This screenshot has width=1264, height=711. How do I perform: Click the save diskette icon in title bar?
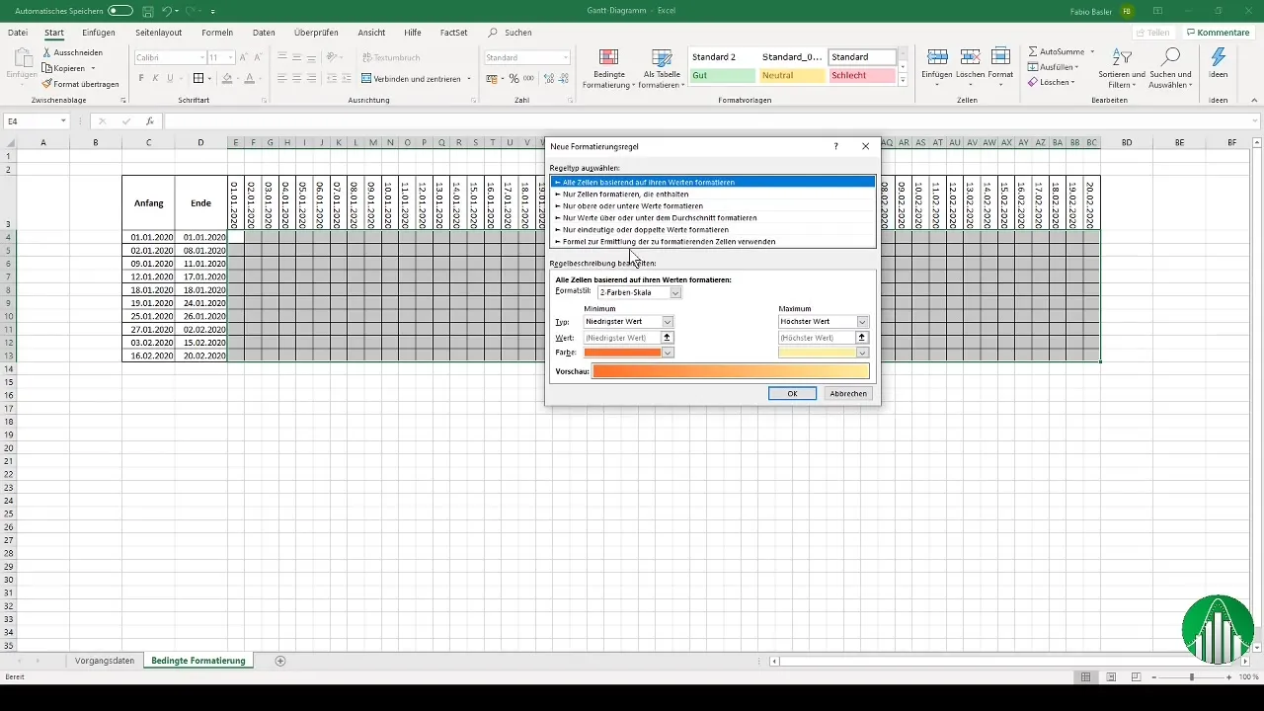click(147, 11)
